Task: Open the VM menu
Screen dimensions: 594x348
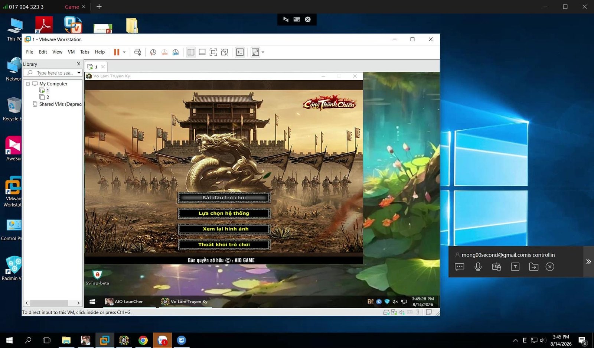Action: coord(71,52)
